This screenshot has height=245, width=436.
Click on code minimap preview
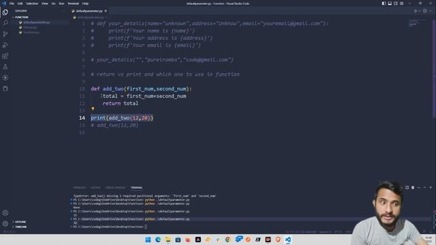click(x=416, y=23)
